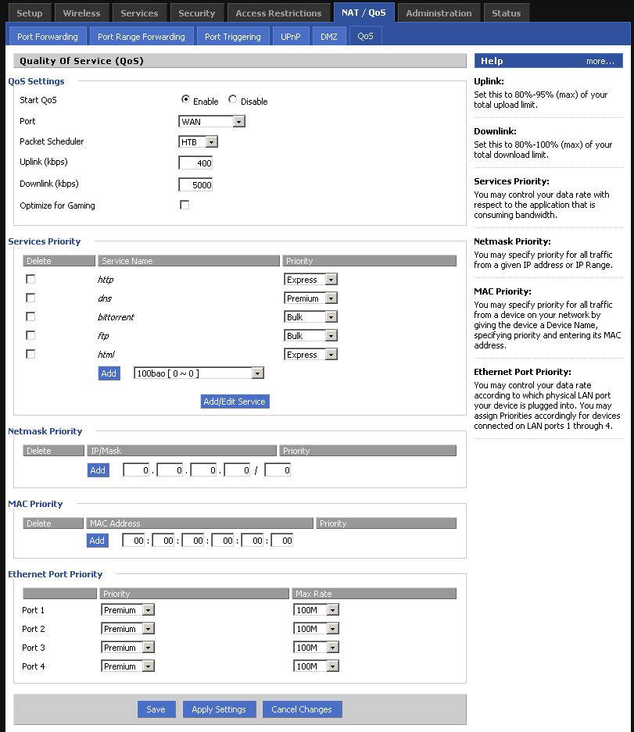Open the Setup tab
This screenshot has width=634, height=732.
30,13
